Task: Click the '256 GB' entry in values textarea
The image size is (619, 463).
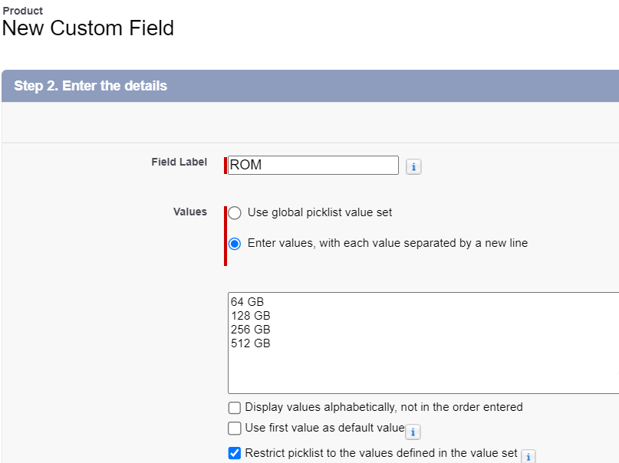Action: (x=250, y=330)
